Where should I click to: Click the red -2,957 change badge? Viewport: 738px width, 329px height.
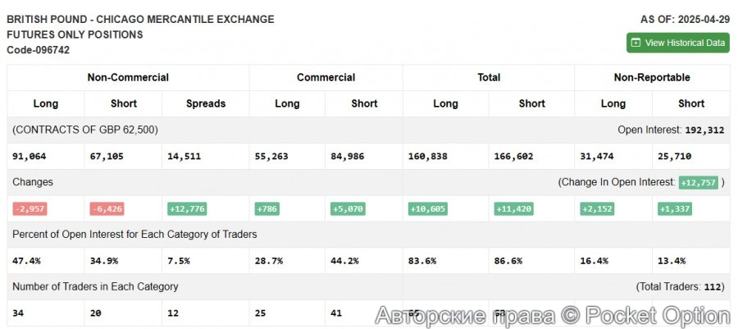click(30, 209)
